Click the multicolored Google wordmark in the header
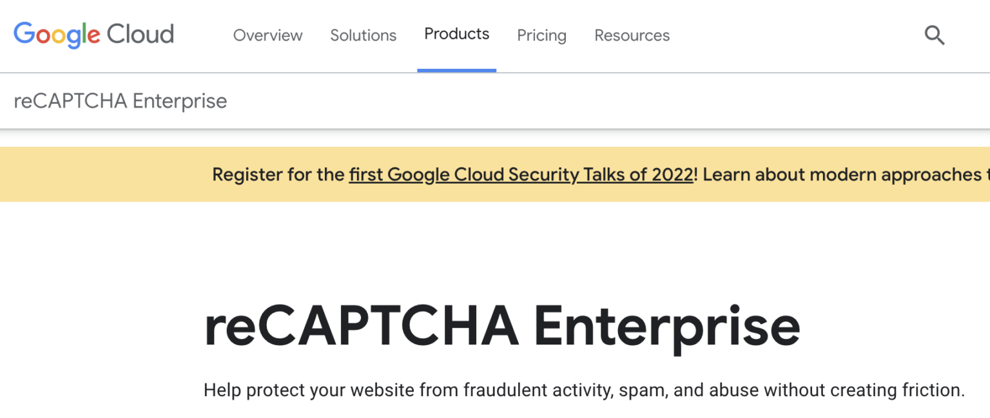The height and width of the screenshot is (418, 990). [57, 34]
